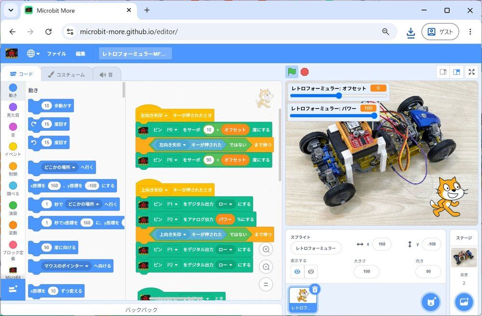Adjust the オフセット variable slider
The image size is (482, 316).
point(338,96)
